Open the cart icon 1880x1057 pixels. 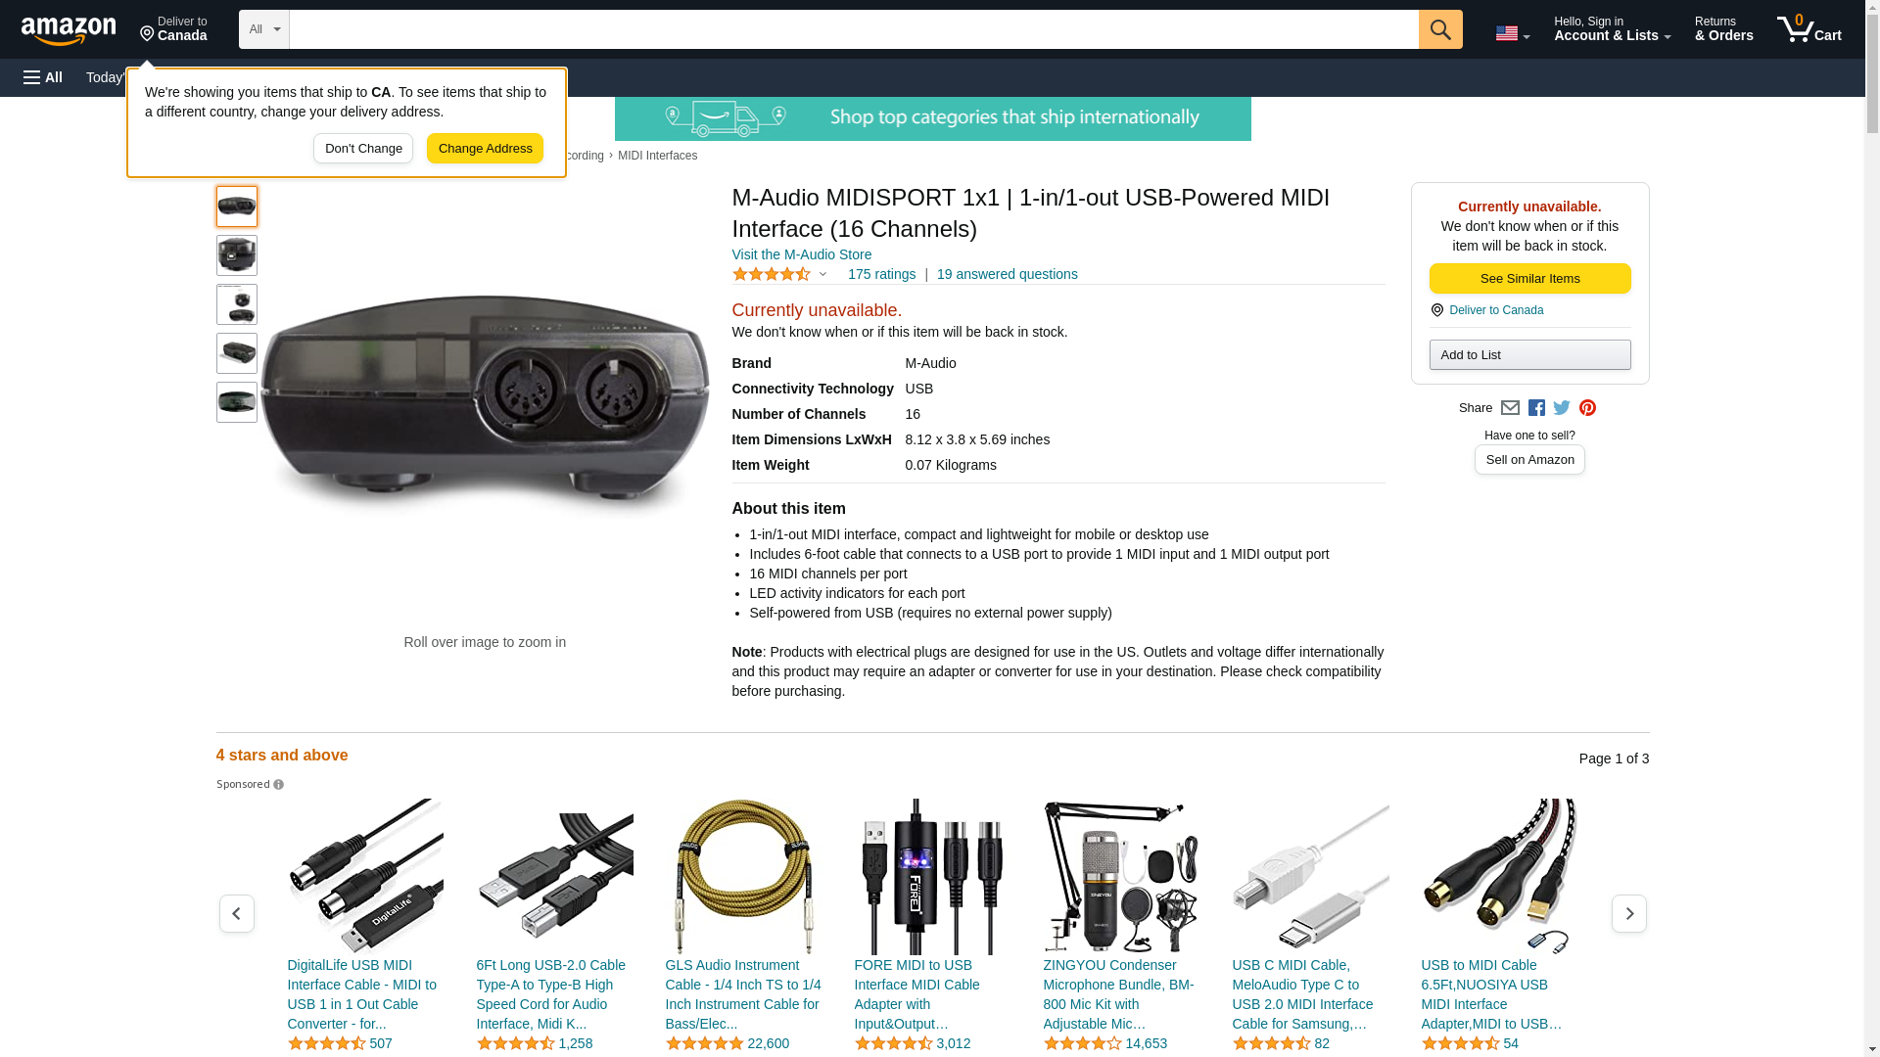1809,29
